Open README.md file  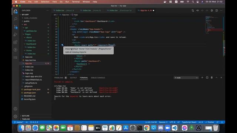(30, 96)
